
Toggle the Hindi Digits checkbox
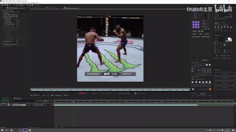point(224,58)
